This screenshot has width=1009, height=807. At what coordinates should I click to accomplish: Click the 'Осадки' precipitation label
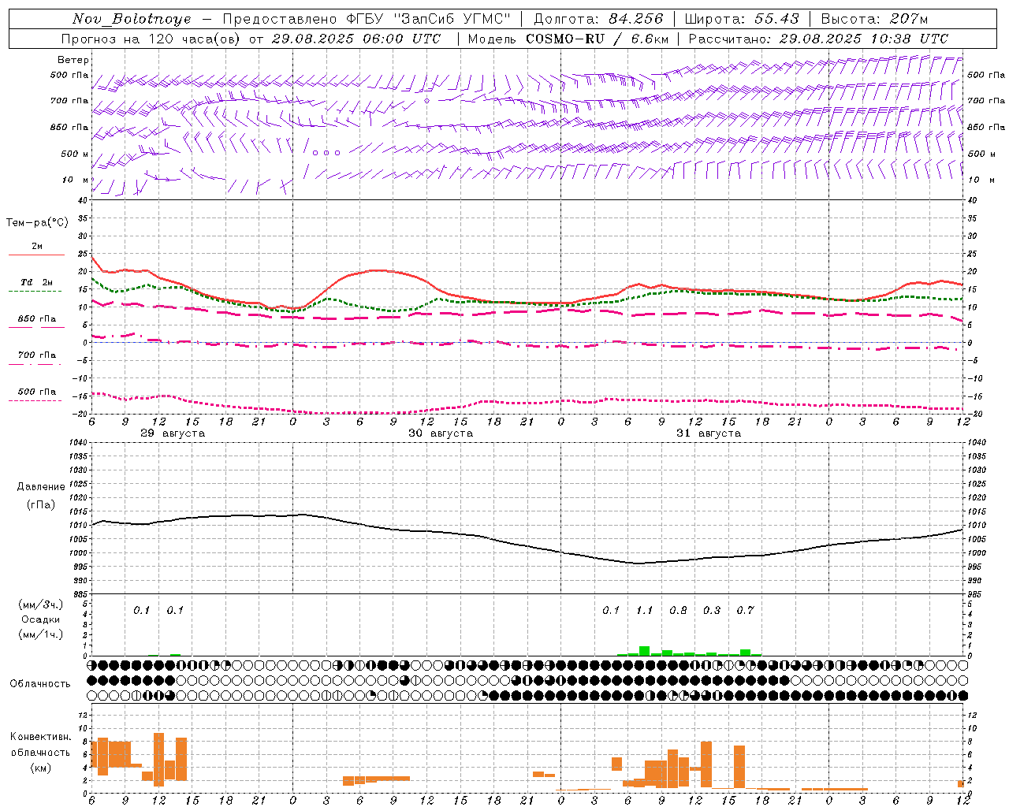41,619
